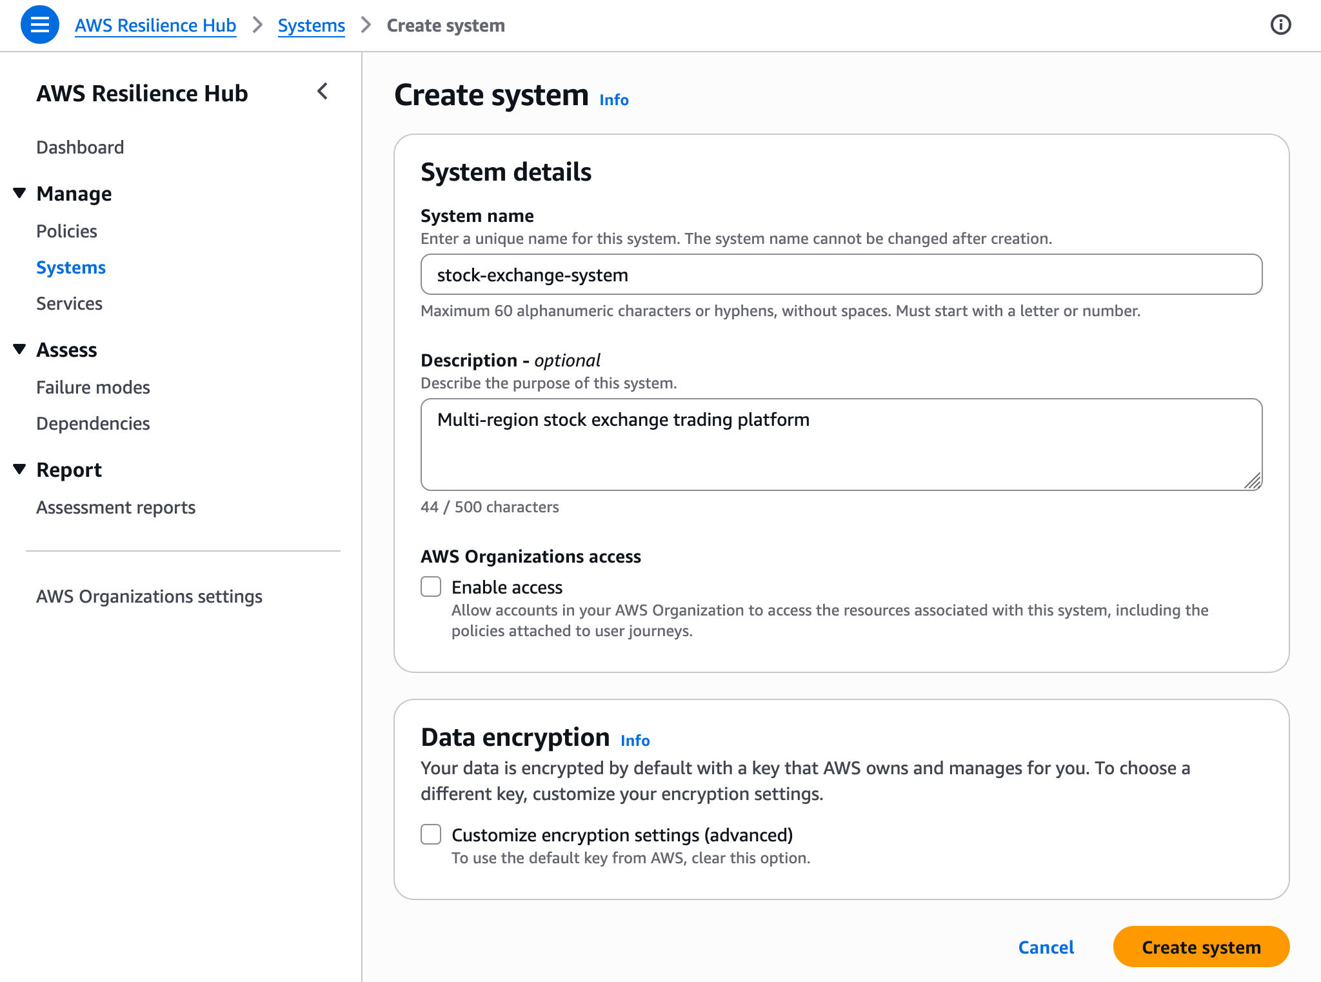Open the info panel circle icon

click(1280, 25)
